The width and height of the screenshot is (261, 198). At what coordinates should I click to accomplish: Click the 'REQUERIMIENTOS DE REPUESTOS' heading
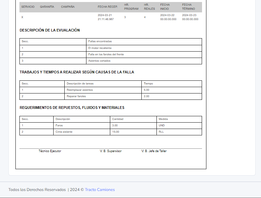[72, 108]
